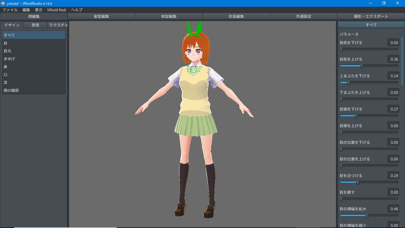
Task: Open the 編集 menu
Action: pyautogui.click(x=26, y=10)
